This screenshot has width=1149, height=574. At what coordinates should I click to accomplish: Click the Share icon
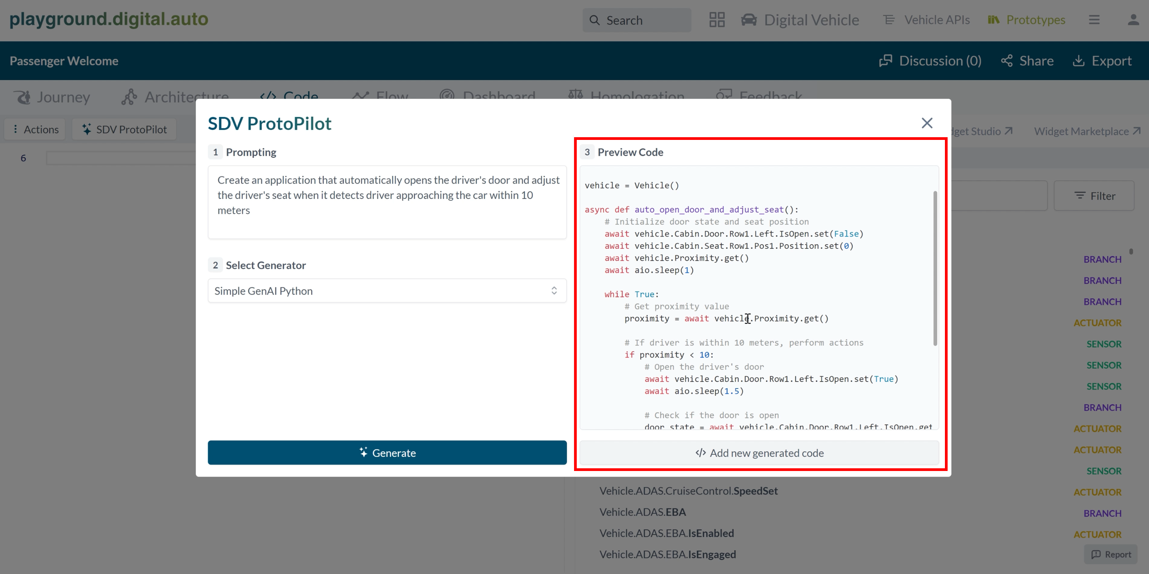(x=1006, y=60)
